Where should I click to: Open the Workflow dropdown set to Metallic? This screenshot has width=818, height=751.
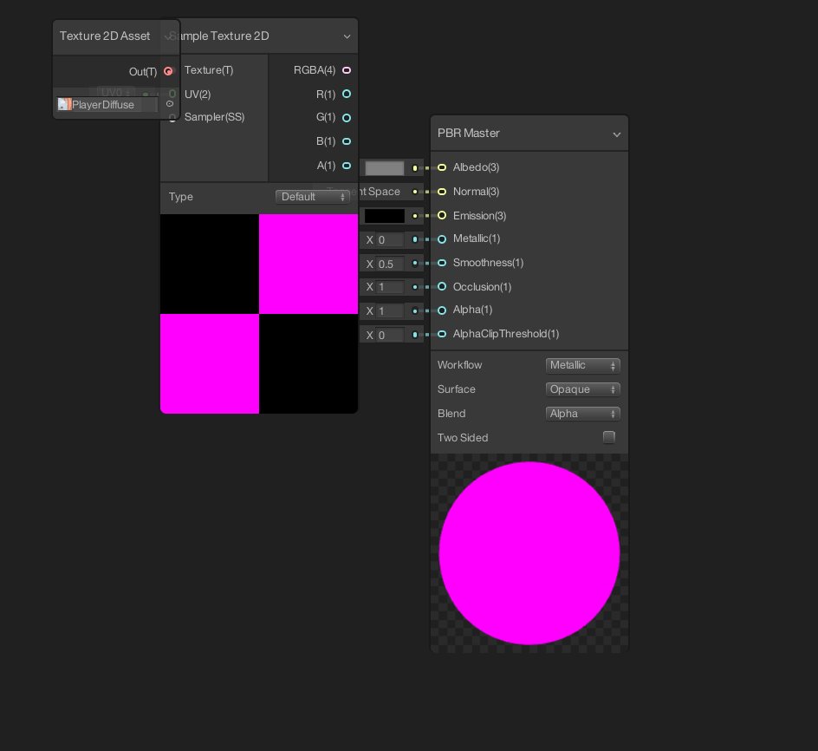tap(582, 366)
